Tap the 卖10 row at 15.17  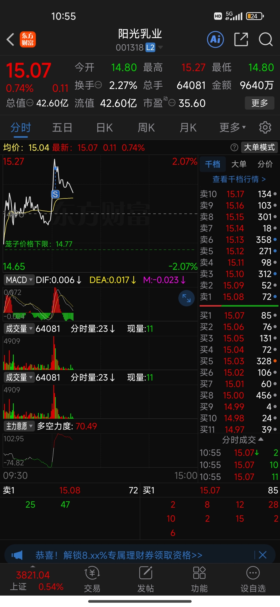click(x=239, y=194)
